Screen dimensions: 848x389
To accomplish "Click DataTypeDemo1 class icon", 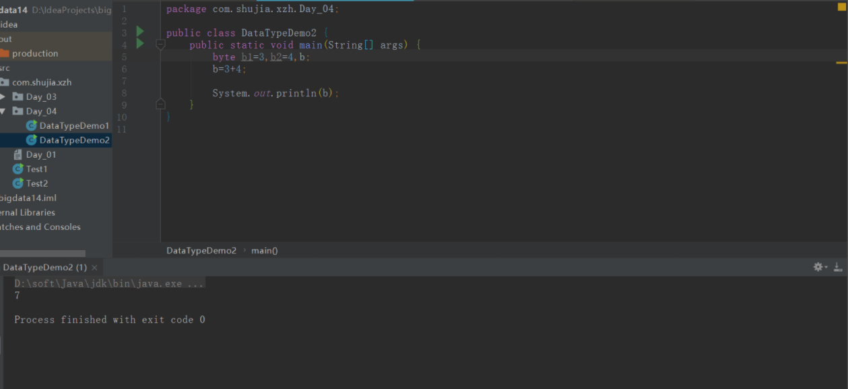I will [x=32, y=125].
